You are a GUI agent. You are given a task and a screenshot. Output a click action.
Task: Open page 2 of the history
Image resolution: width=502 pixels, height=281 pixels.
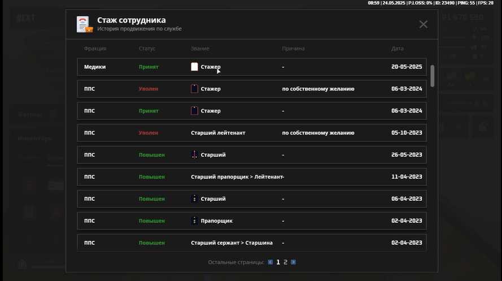(286, 262)
